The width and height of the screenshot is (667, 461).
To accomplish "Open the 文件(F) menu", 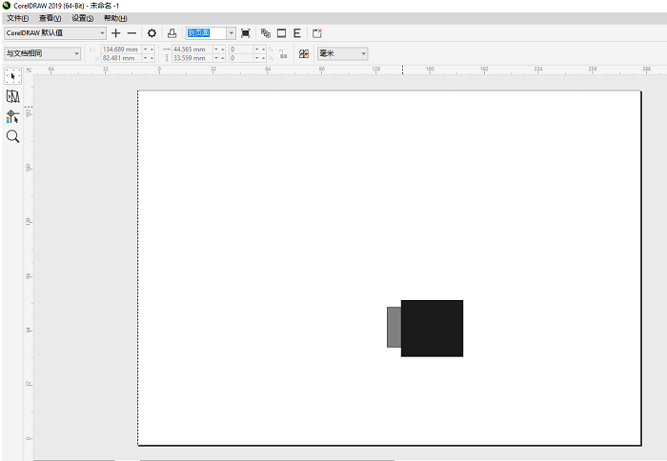I will coord(17,18).
